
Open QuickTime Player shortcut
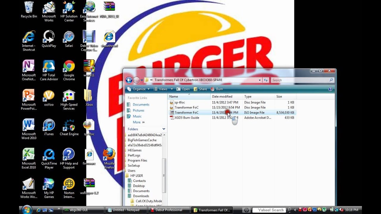pyautogui.click(x=49, y=159)
